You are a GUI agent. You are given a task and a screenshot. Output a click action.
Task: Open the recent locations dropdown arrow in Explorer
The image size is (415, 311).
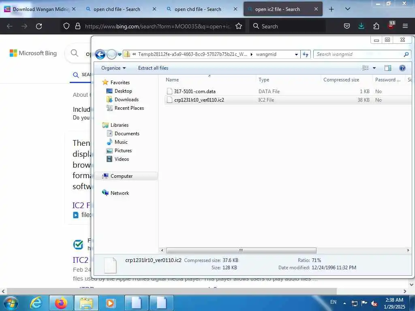(120, 55)
